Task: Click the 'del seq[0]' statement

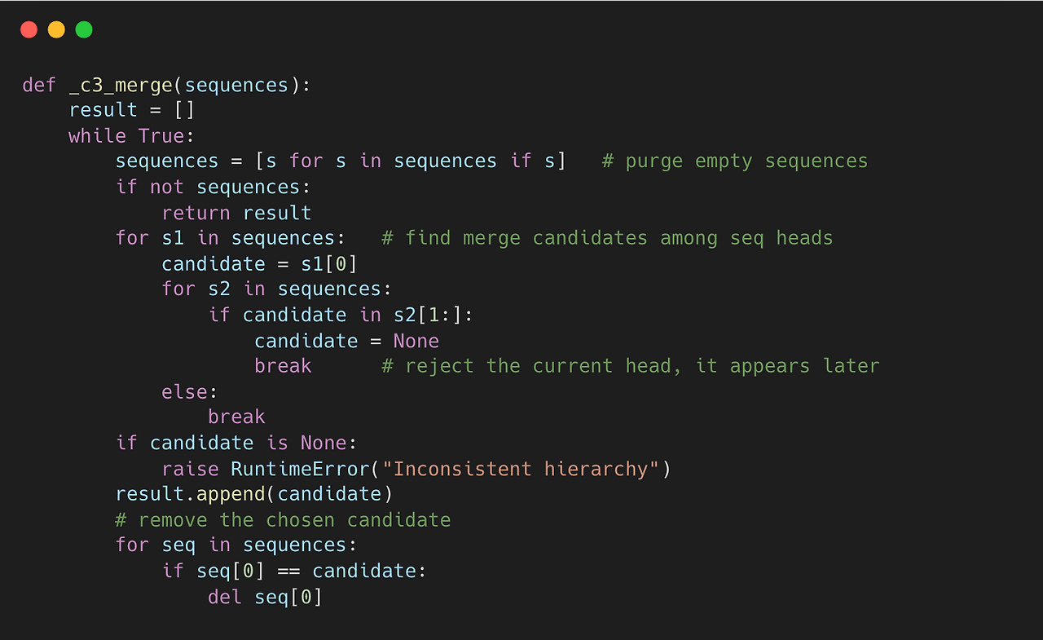Action: pyautogui.click(x=266, y=597)
